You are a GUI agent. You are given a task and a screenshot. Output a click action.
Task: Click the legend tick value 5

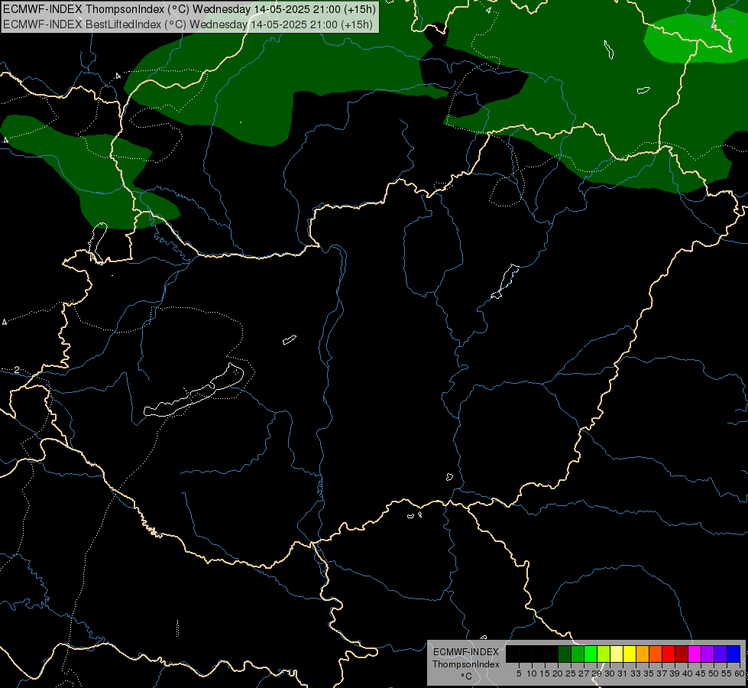[x=519, y=673]
